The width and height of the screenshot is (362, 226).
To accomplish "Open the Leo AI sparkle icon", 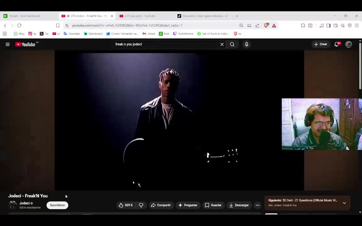I will 343,25.
